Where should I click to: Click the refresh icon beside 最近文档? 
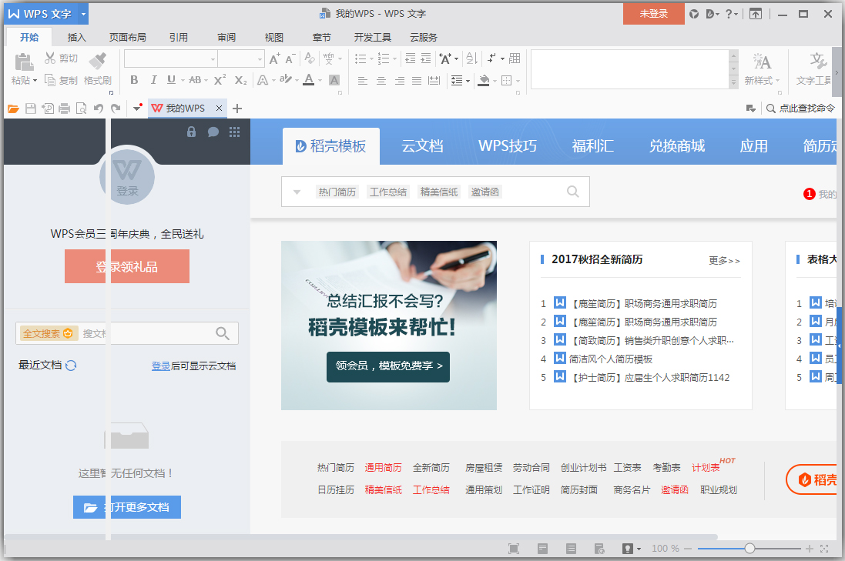tap(71, 366)
